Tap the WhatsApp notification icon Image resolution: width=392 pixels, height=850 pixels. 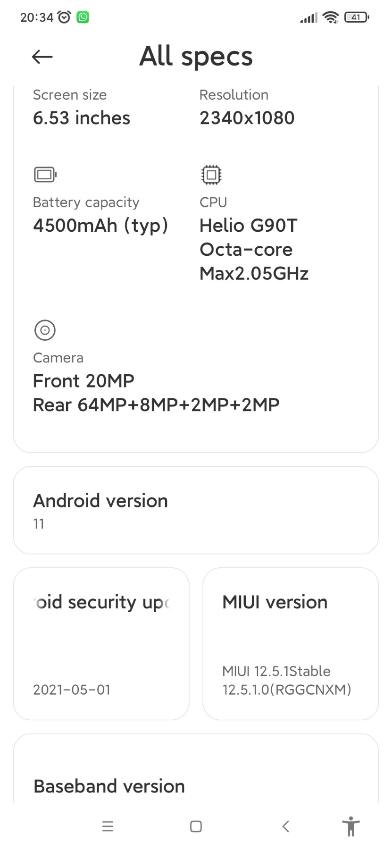click(83, 17)
